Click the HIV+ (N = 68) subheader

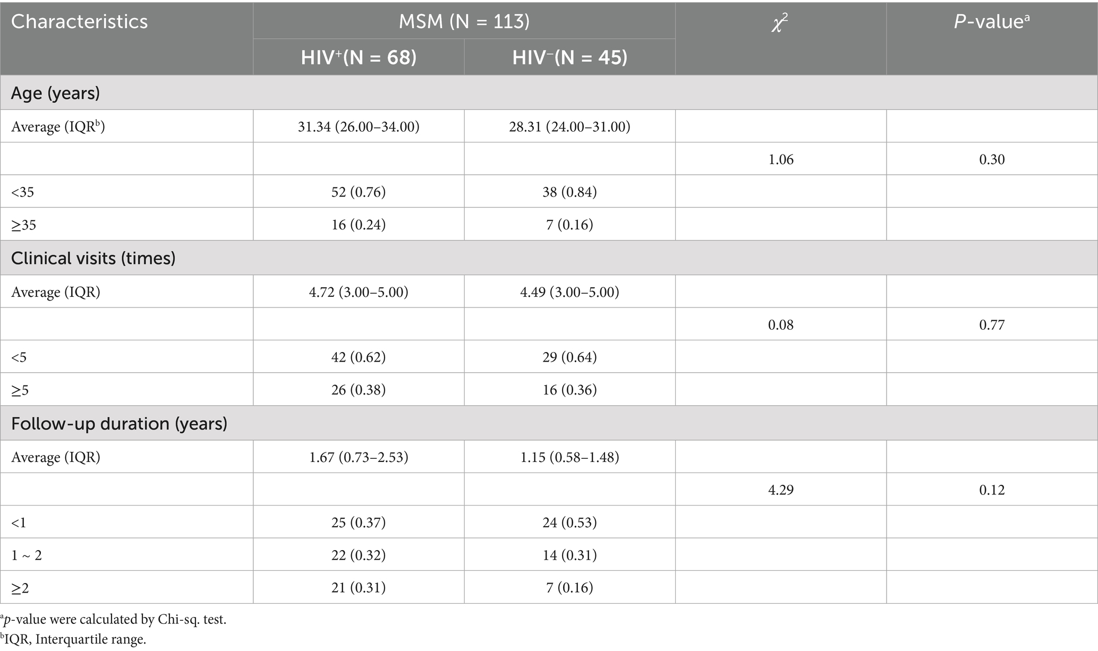359,57
